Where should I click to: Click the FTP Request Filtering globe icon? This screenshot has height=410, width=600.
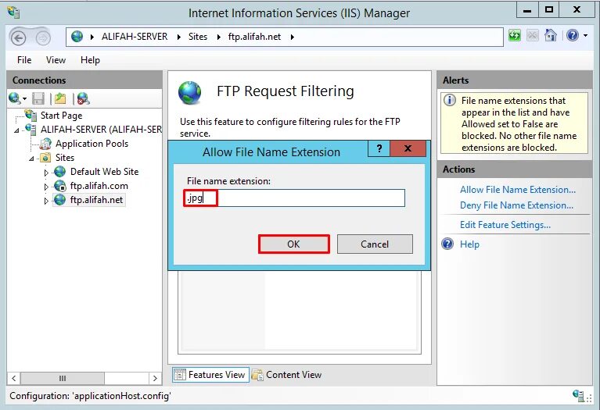click(190, 93)
